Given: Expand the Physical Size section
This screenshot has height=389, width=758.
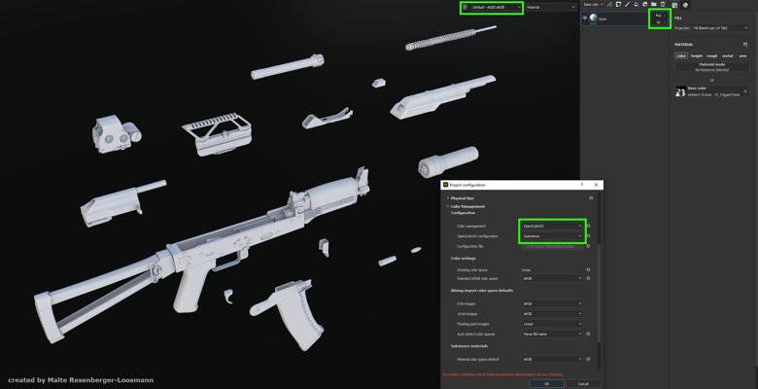Looking at the screenshot, I should point(448,198).
